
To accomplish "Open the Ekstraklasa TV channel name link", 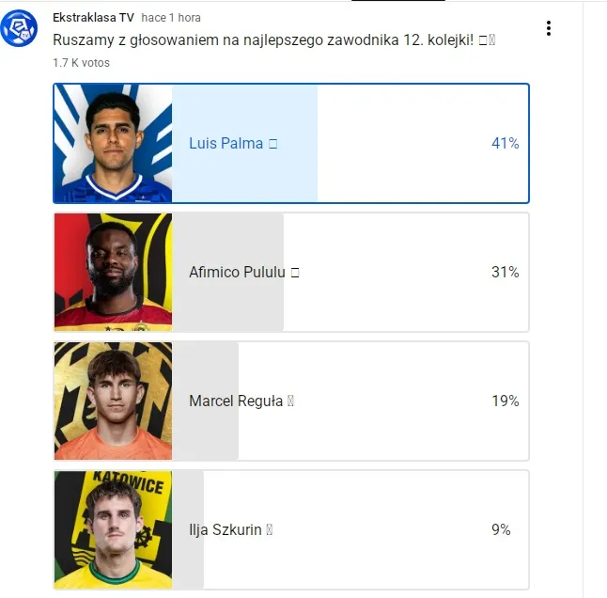I will 93,18.
